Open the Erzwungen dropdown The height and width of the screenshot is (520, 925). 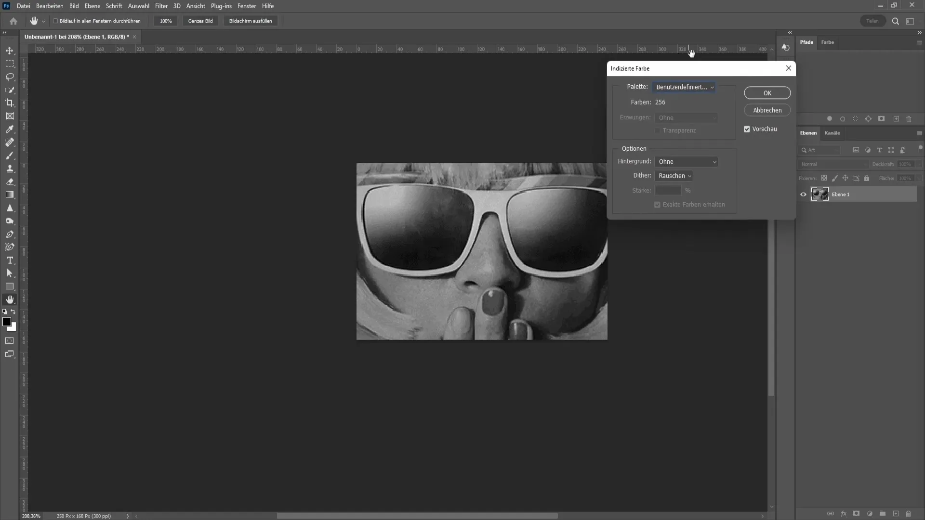click(686, 117)
